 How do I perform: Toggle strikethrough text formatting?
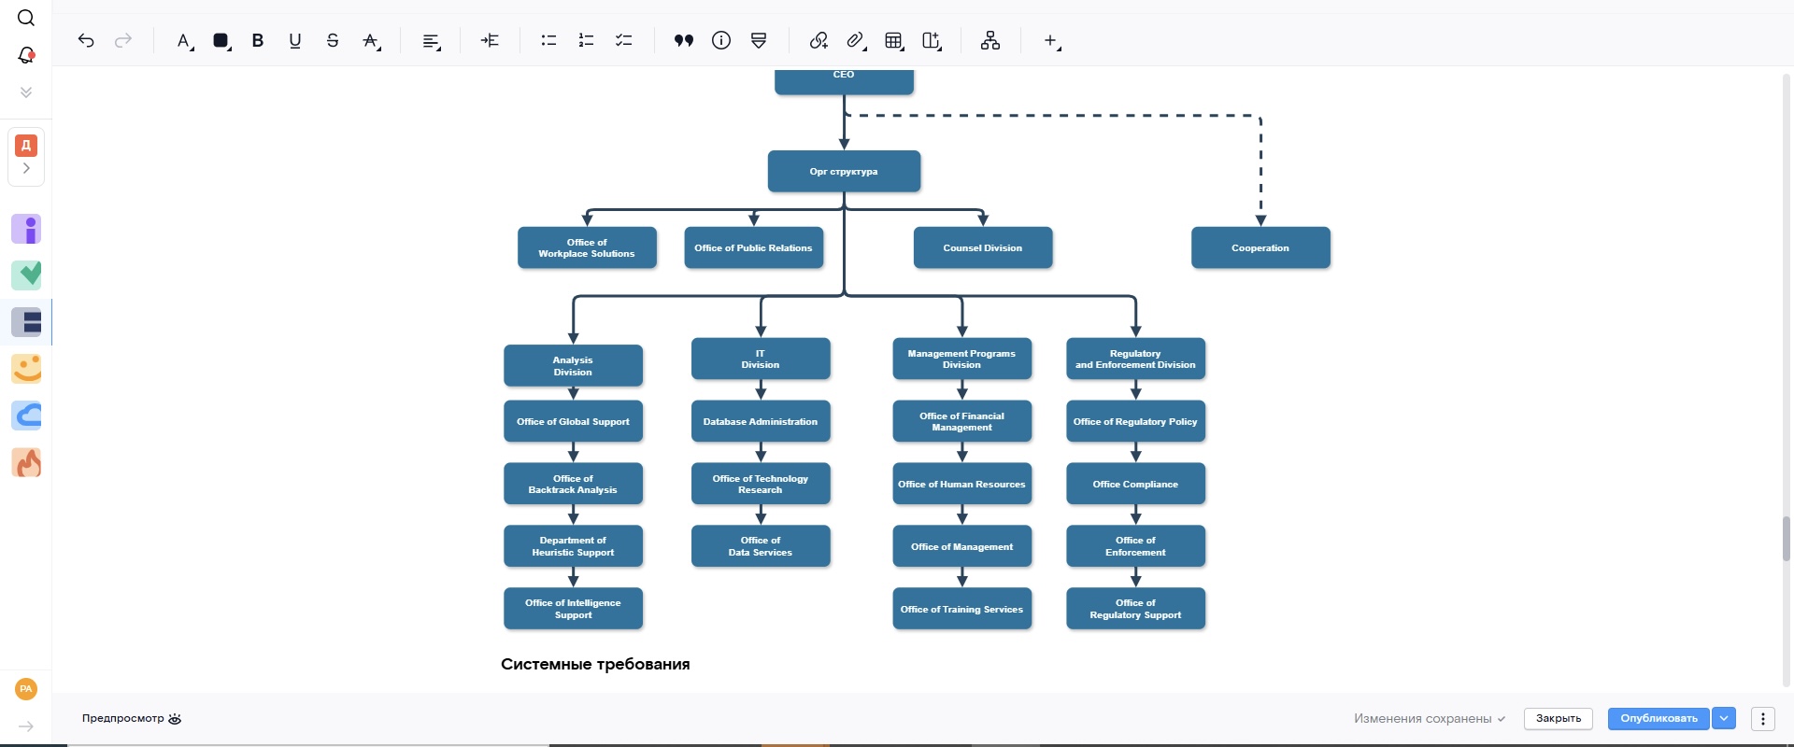tap(333, 40)
